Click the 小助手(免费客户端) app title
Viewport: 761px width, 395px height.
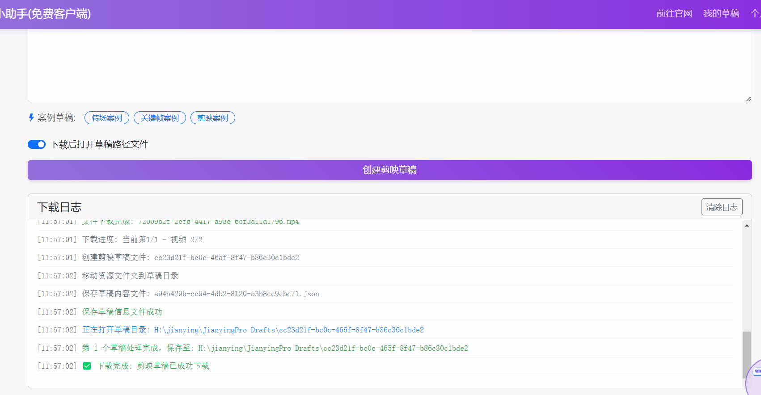45,14
